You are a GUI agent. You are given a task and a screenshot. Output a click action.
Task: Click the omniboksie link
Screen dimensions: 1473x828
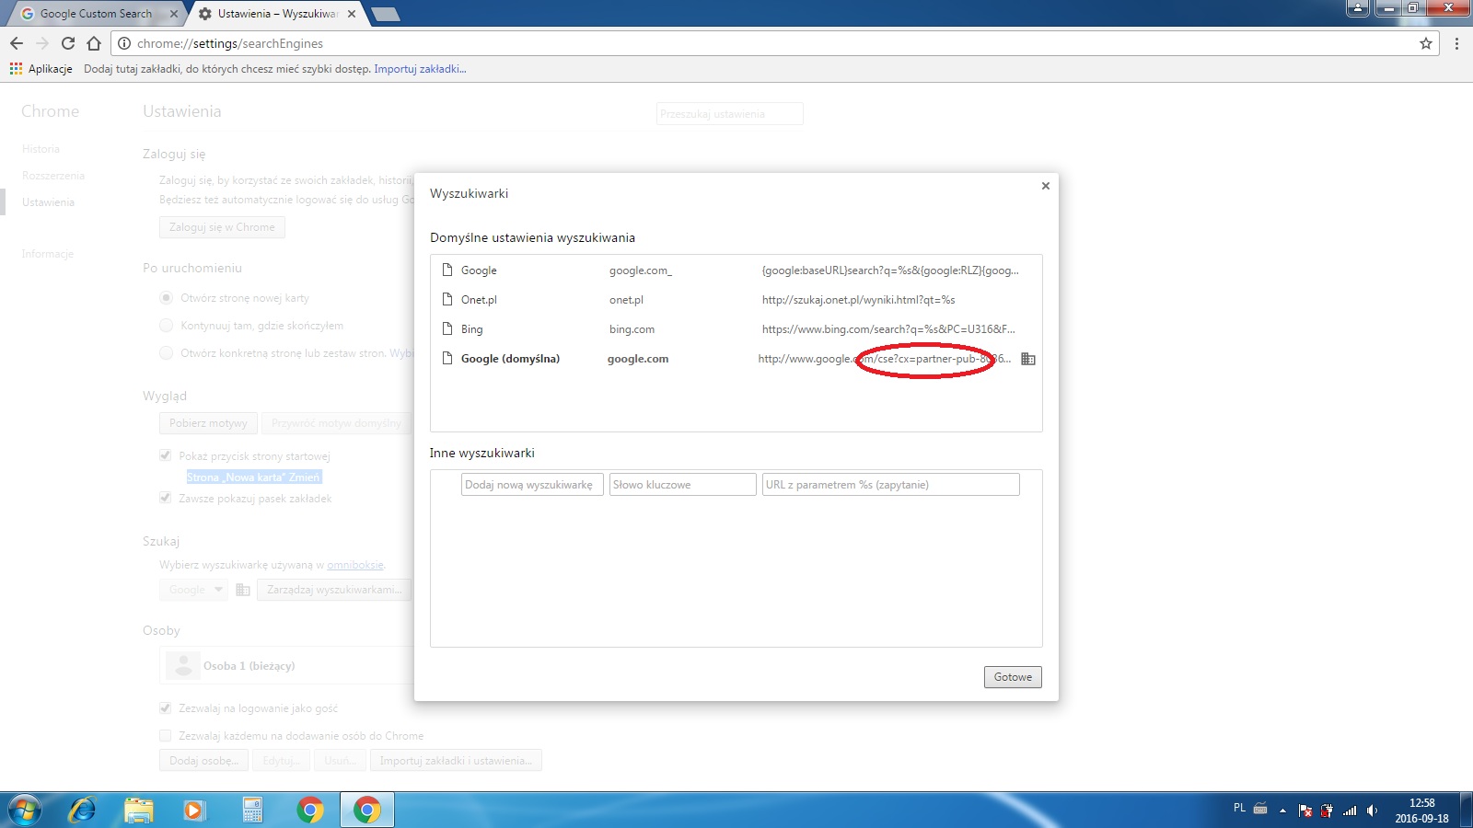(x=354, y=565)
